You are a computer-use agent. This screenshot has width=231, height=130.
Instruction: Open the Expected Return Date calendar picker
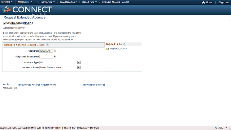pyautogui.click(x=55, y=57)
